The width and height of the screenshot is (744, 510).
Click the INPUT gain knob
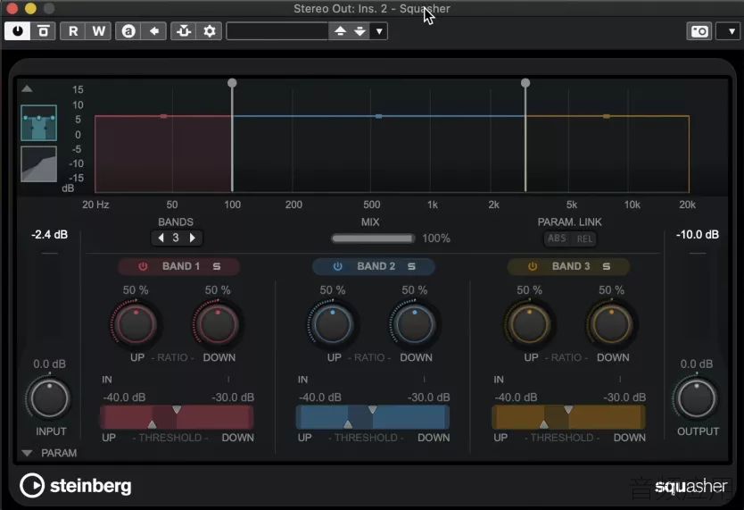point(49,398)
